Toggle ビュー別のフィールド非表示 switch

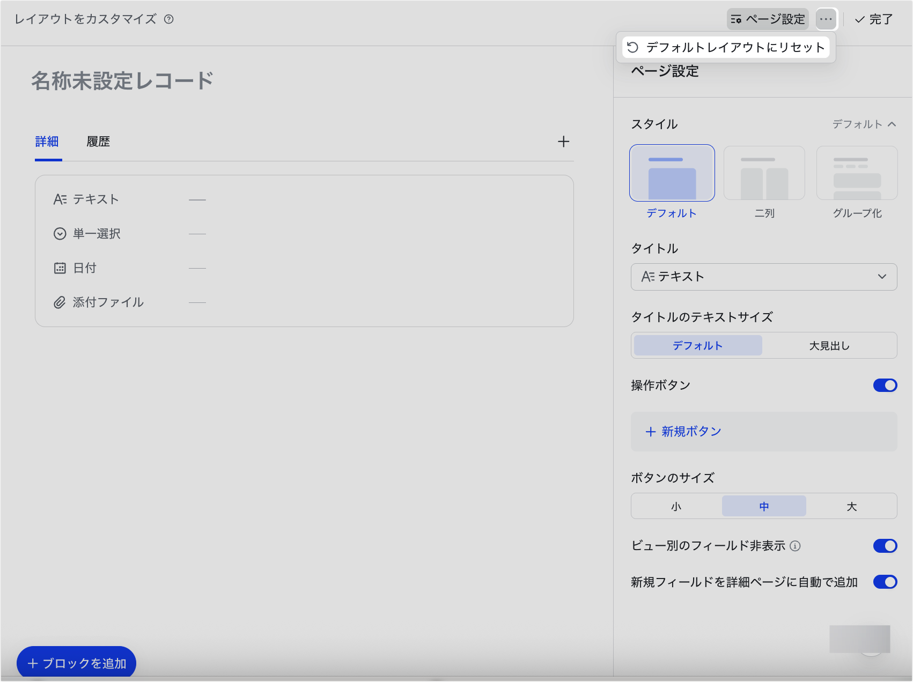click(x=885, y=546)
